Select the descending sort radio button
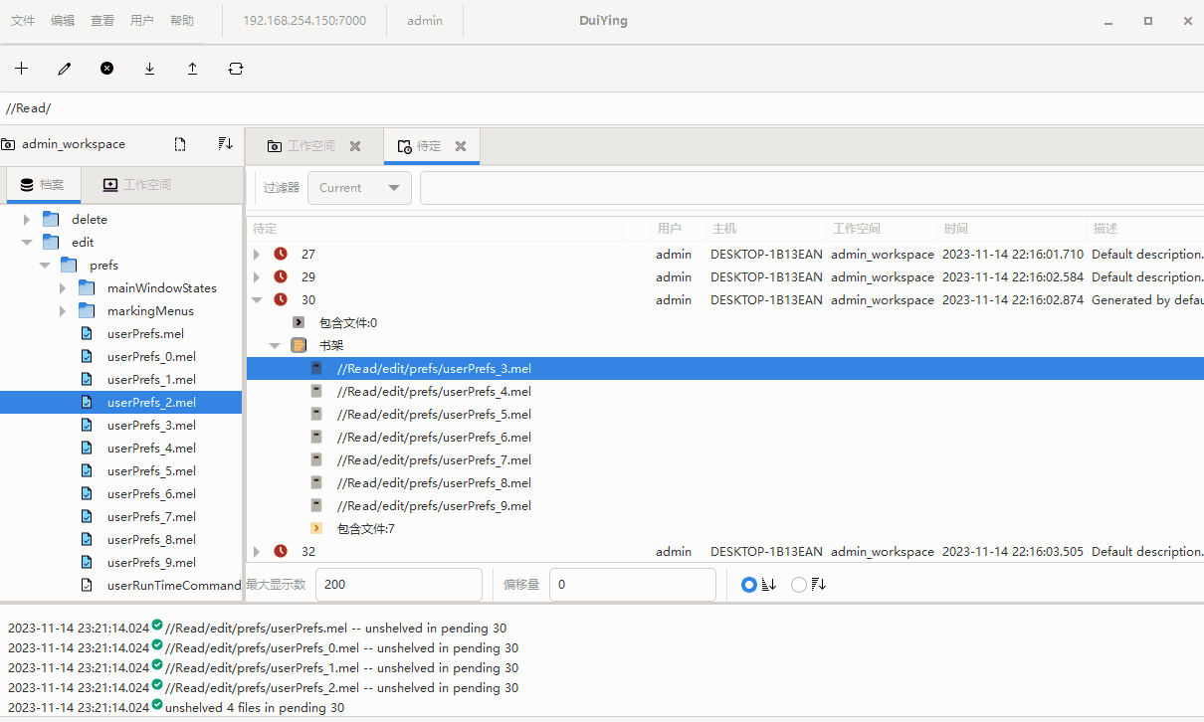 coord(799,585)
